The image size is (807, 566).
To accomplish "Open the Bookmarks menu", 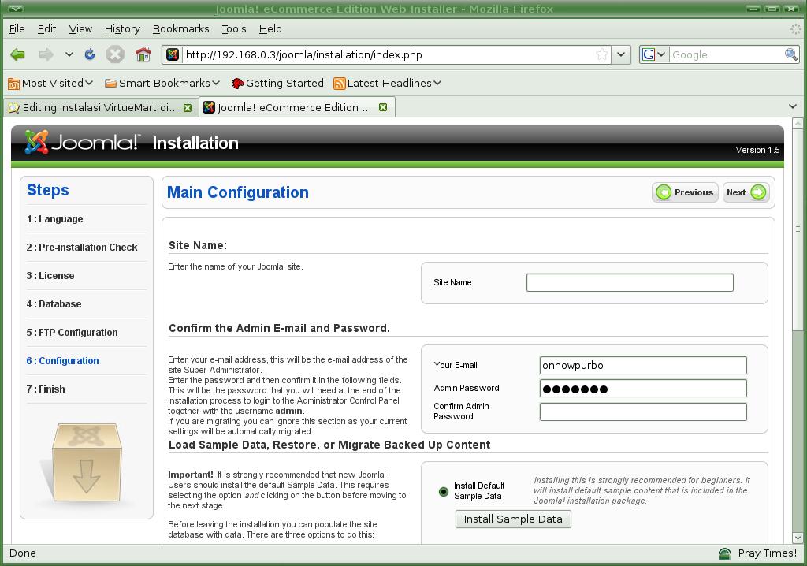I will pos(181,29).
